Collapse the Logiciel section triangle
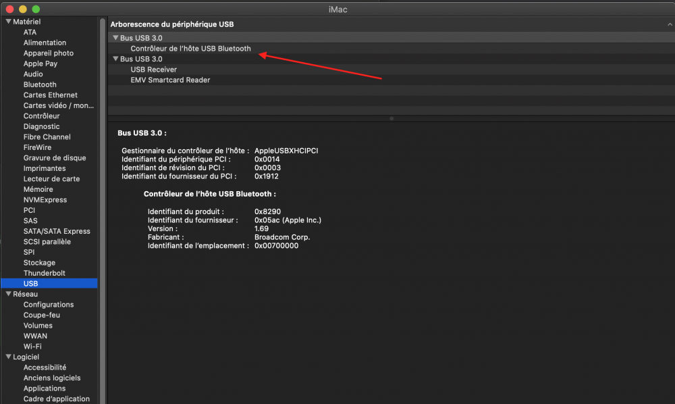Viewport: 675px width, 404px height. pos(8,357)
